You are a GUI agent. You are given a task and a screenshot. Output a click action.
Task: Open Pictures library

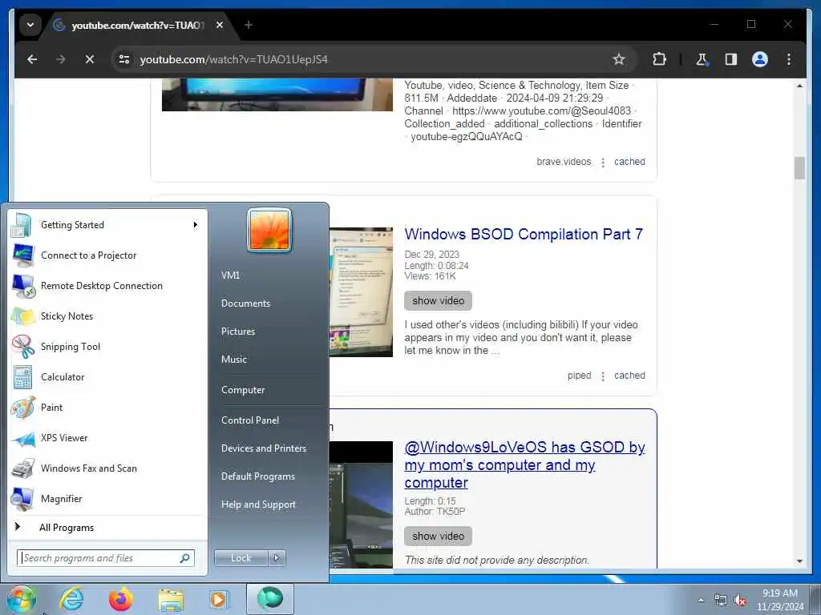(x=238, y=332)
